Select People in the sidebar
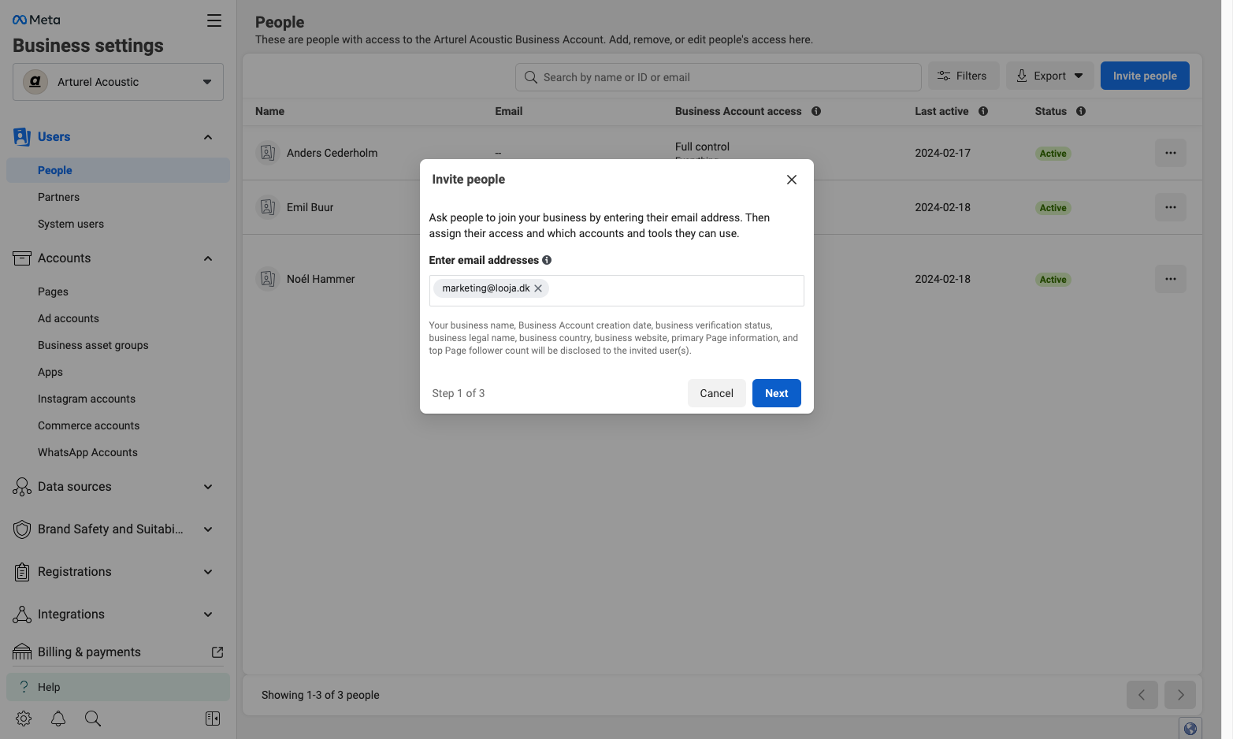This screenshot has width=1233, height=739. point(118,170)
